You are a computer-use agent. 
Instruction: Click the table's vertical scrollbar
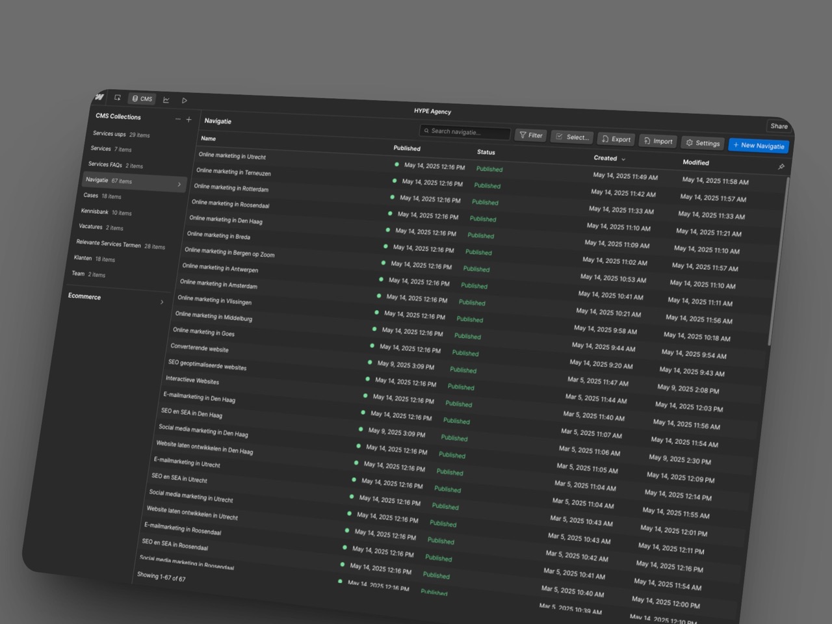779,260
